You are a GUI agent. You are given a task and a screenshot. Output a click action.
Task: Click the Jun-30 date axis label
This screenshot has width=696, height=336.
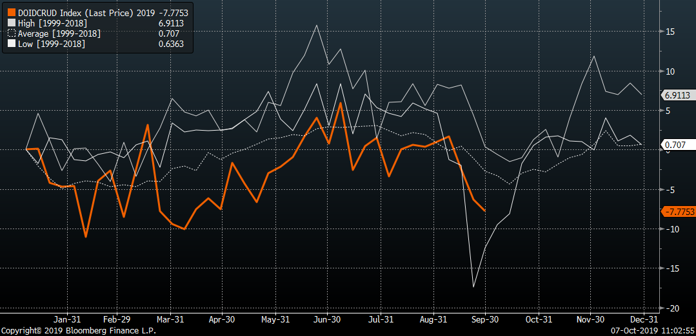pyautogui.click(x=326, y=319)
